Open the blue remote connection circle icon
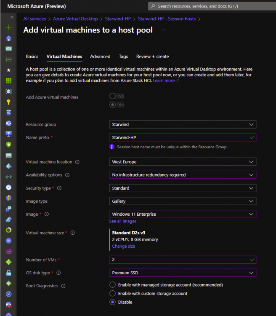Screen dimensions: 276x316 coord(9,294)
